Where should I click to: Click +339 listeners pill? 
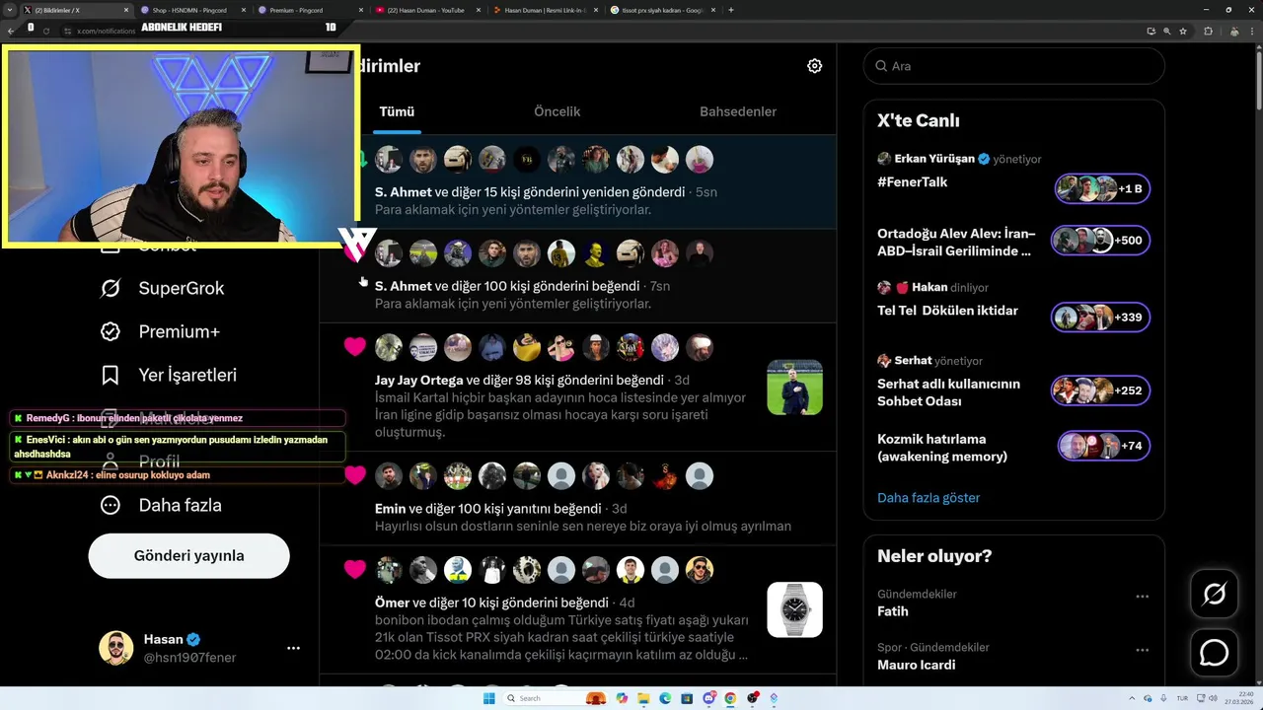1100,318
